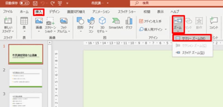Image resolution: width=223 pixels, height=107 pixels.
Task: Get Add-ins (アドインを入手) button
Action: point(150,21)
